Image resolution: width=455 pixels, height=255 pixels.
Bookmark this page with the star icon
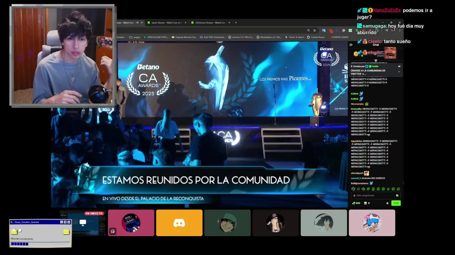[x=315, y=30]
